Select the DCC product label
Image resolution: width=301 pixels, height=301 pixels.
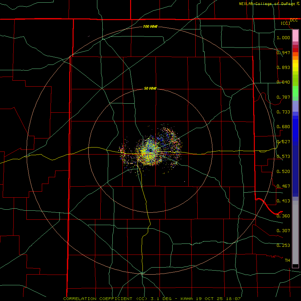click(x=294, y=20)
